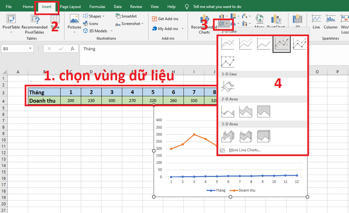349x213 pixels.
Task: Select the 3-D Stacked Area chart
Action: (x=245, y=136)
